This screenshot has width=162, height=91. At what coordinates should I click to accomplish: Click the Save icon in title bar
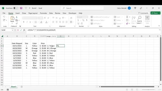[x=21, y=8]
